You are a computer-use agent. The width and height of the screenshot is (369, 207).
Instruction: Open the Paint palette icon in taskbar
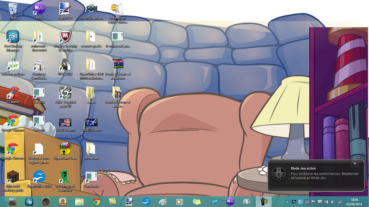[163, 202]
